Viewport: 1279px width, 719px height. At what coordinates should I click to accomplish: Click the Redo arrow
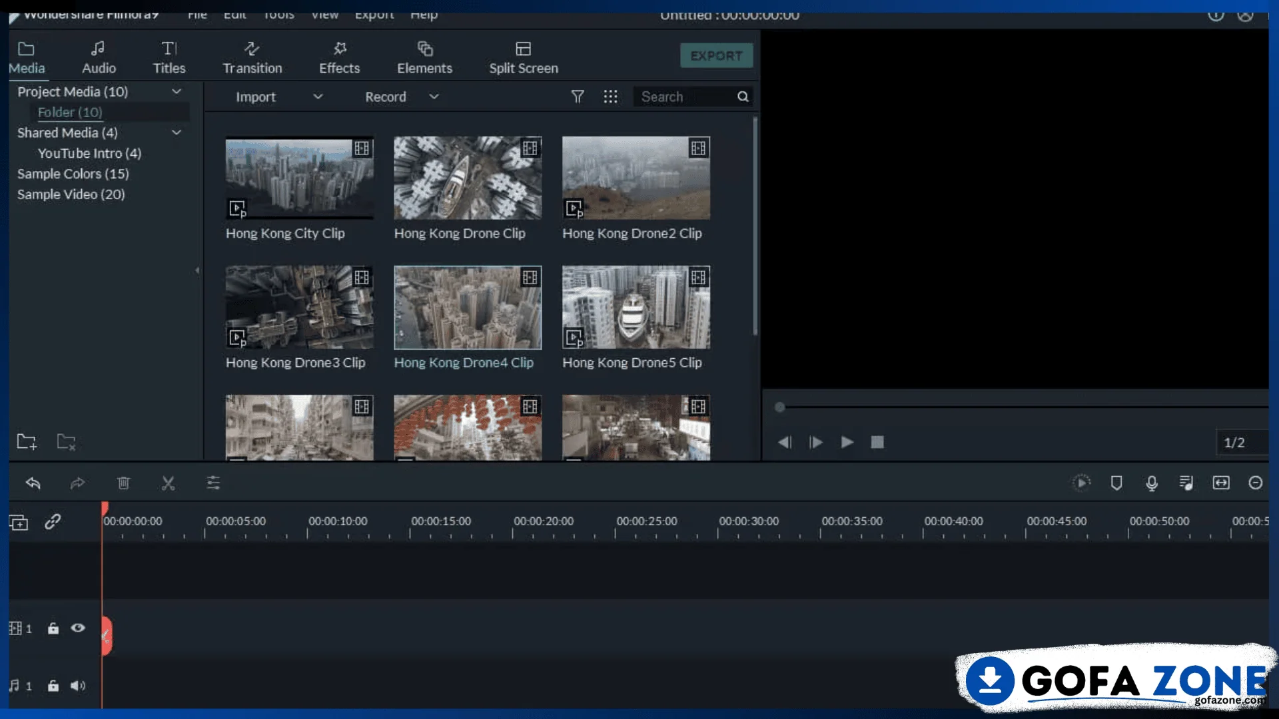[78, 483]
